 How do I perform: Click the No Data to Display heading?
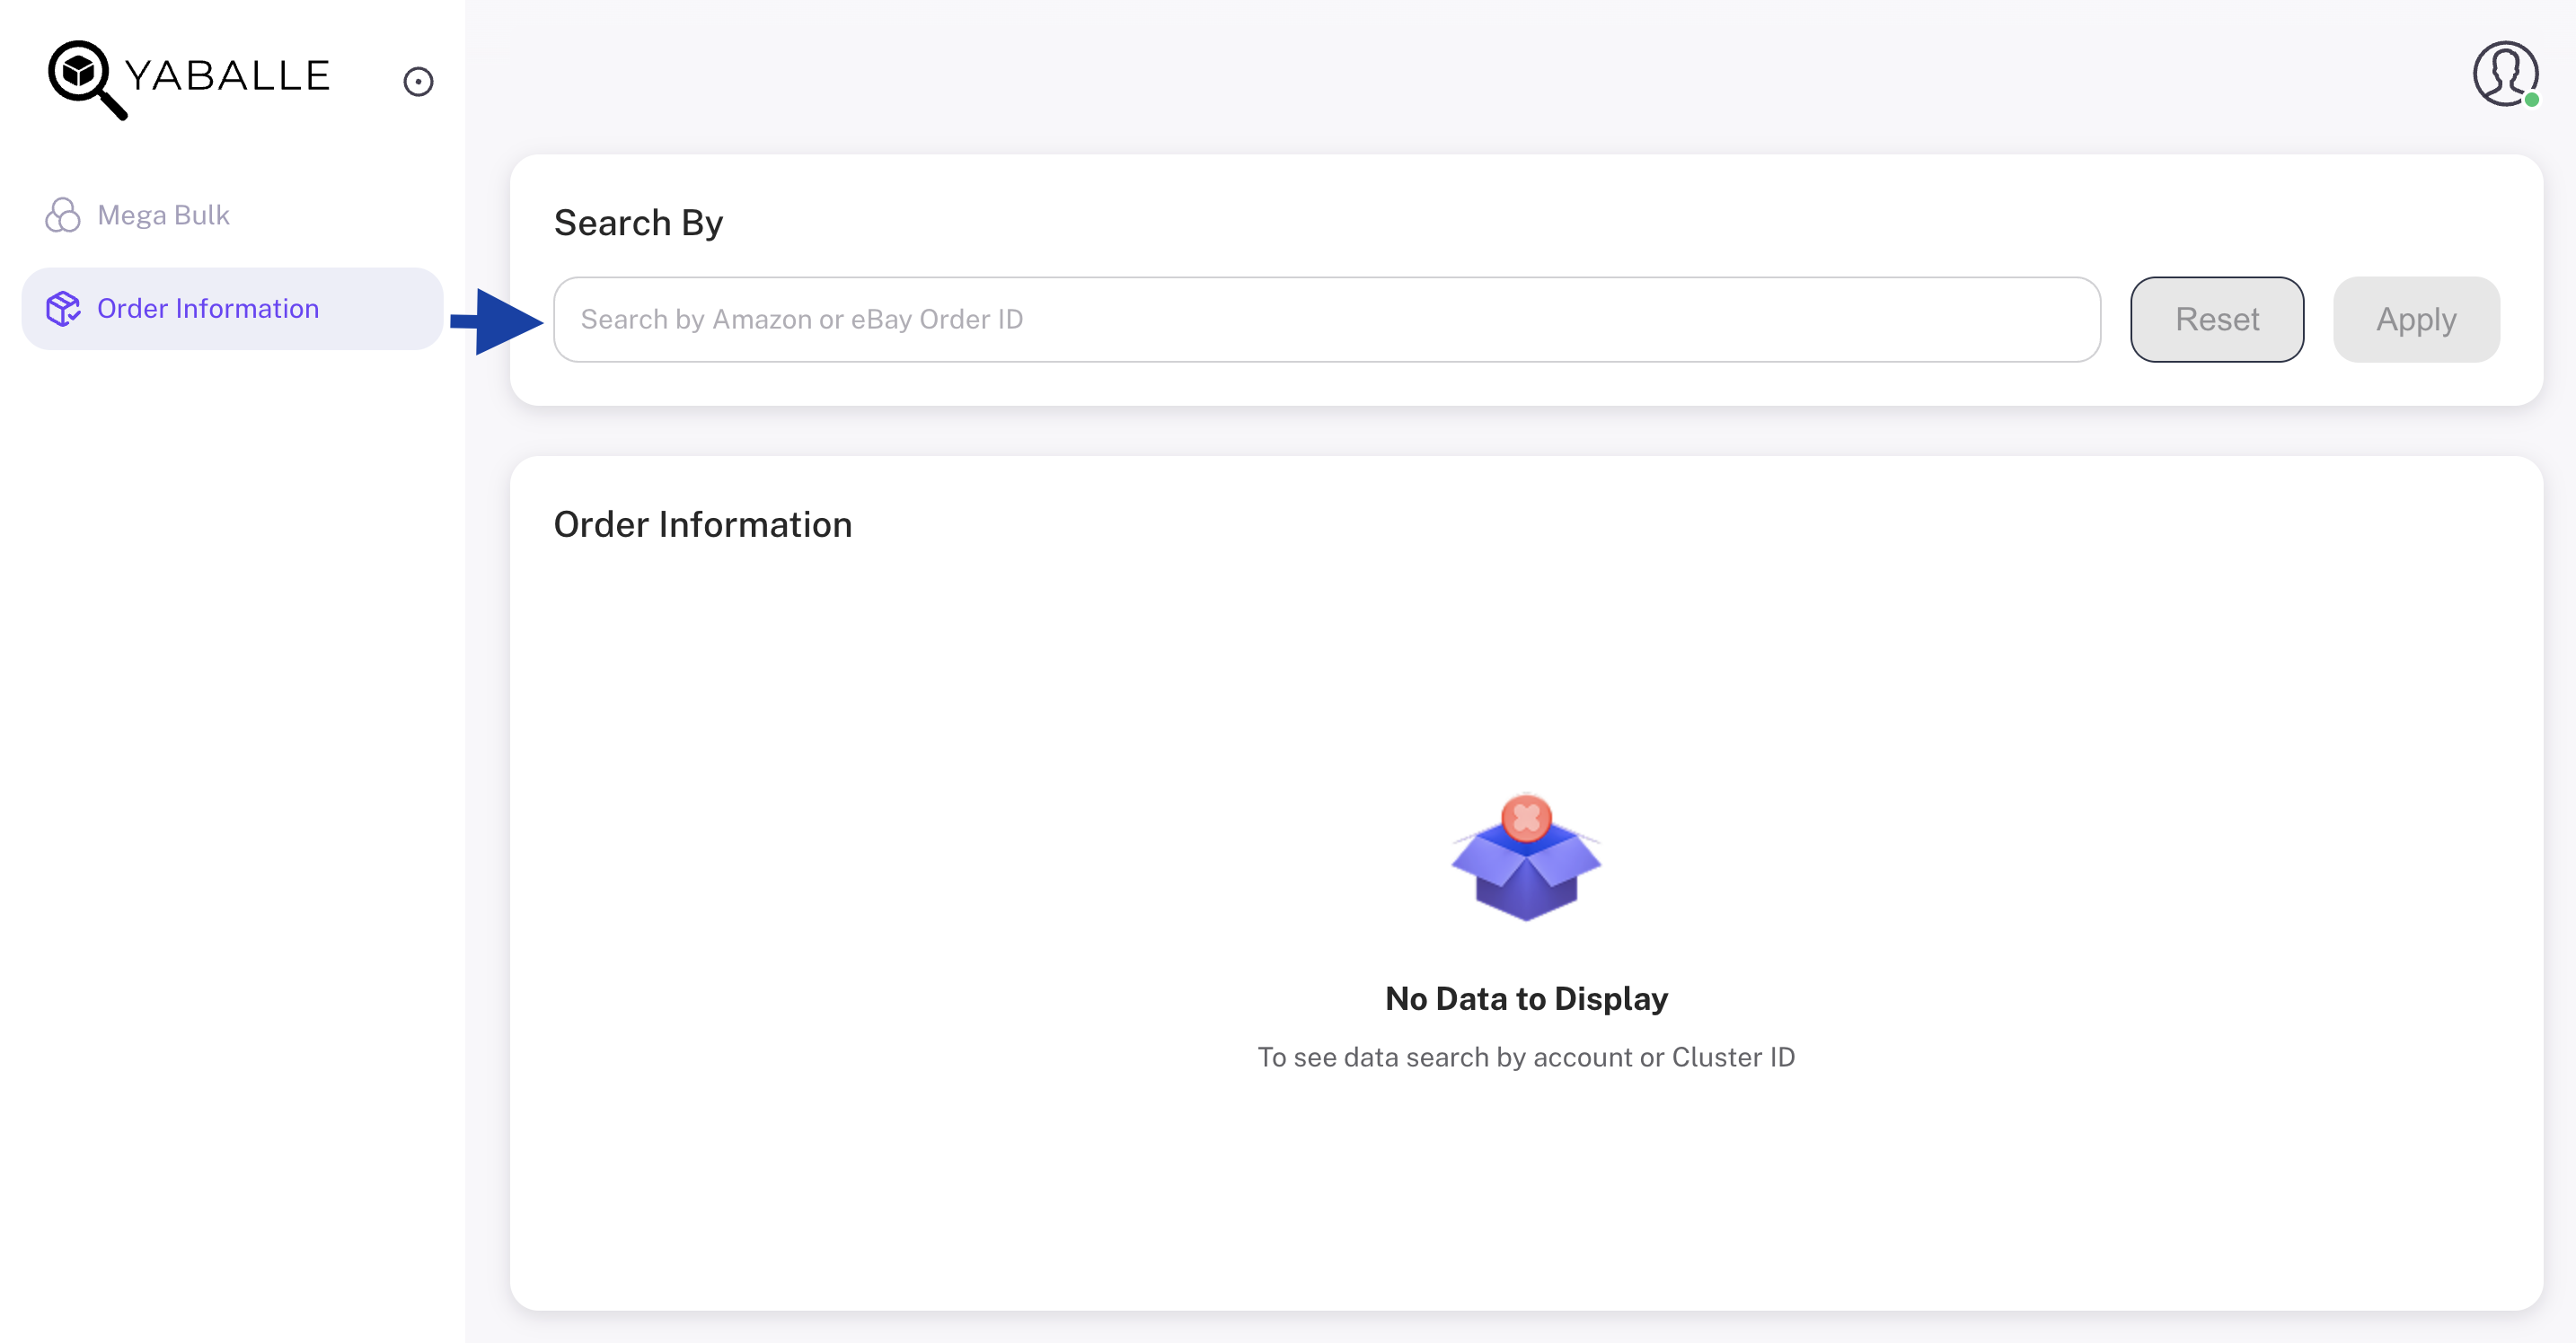tap(1526, 998)
